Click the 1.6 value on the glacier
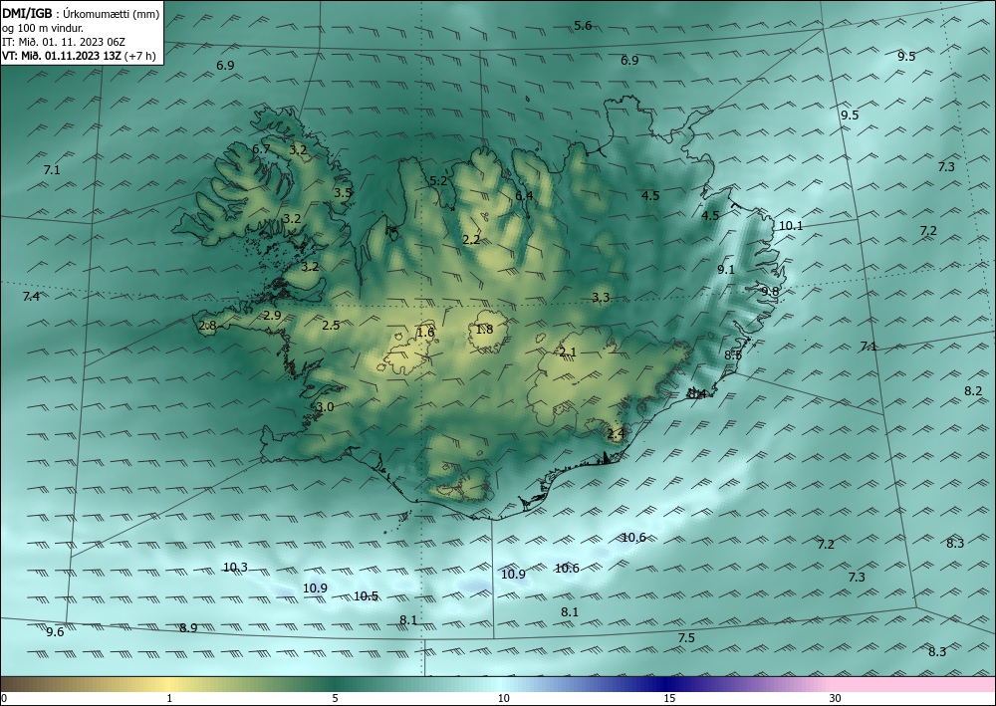 tap(425, 332)
